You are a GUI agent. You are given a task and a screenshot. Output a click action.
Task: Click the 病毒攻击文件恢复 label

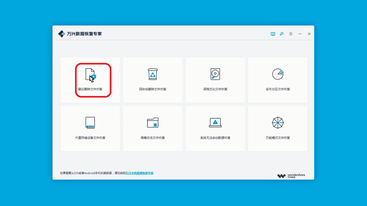153,138
